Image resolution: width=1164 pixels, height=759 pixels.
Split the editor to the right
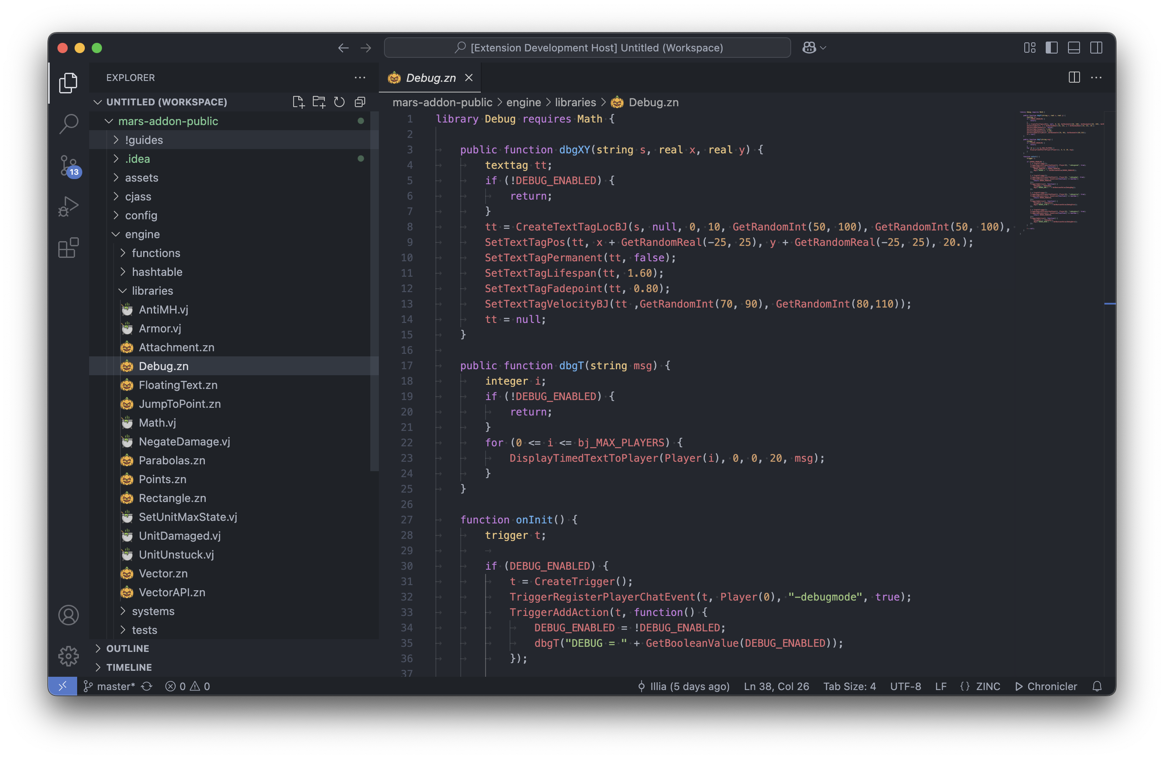[x=1074, y=77]
